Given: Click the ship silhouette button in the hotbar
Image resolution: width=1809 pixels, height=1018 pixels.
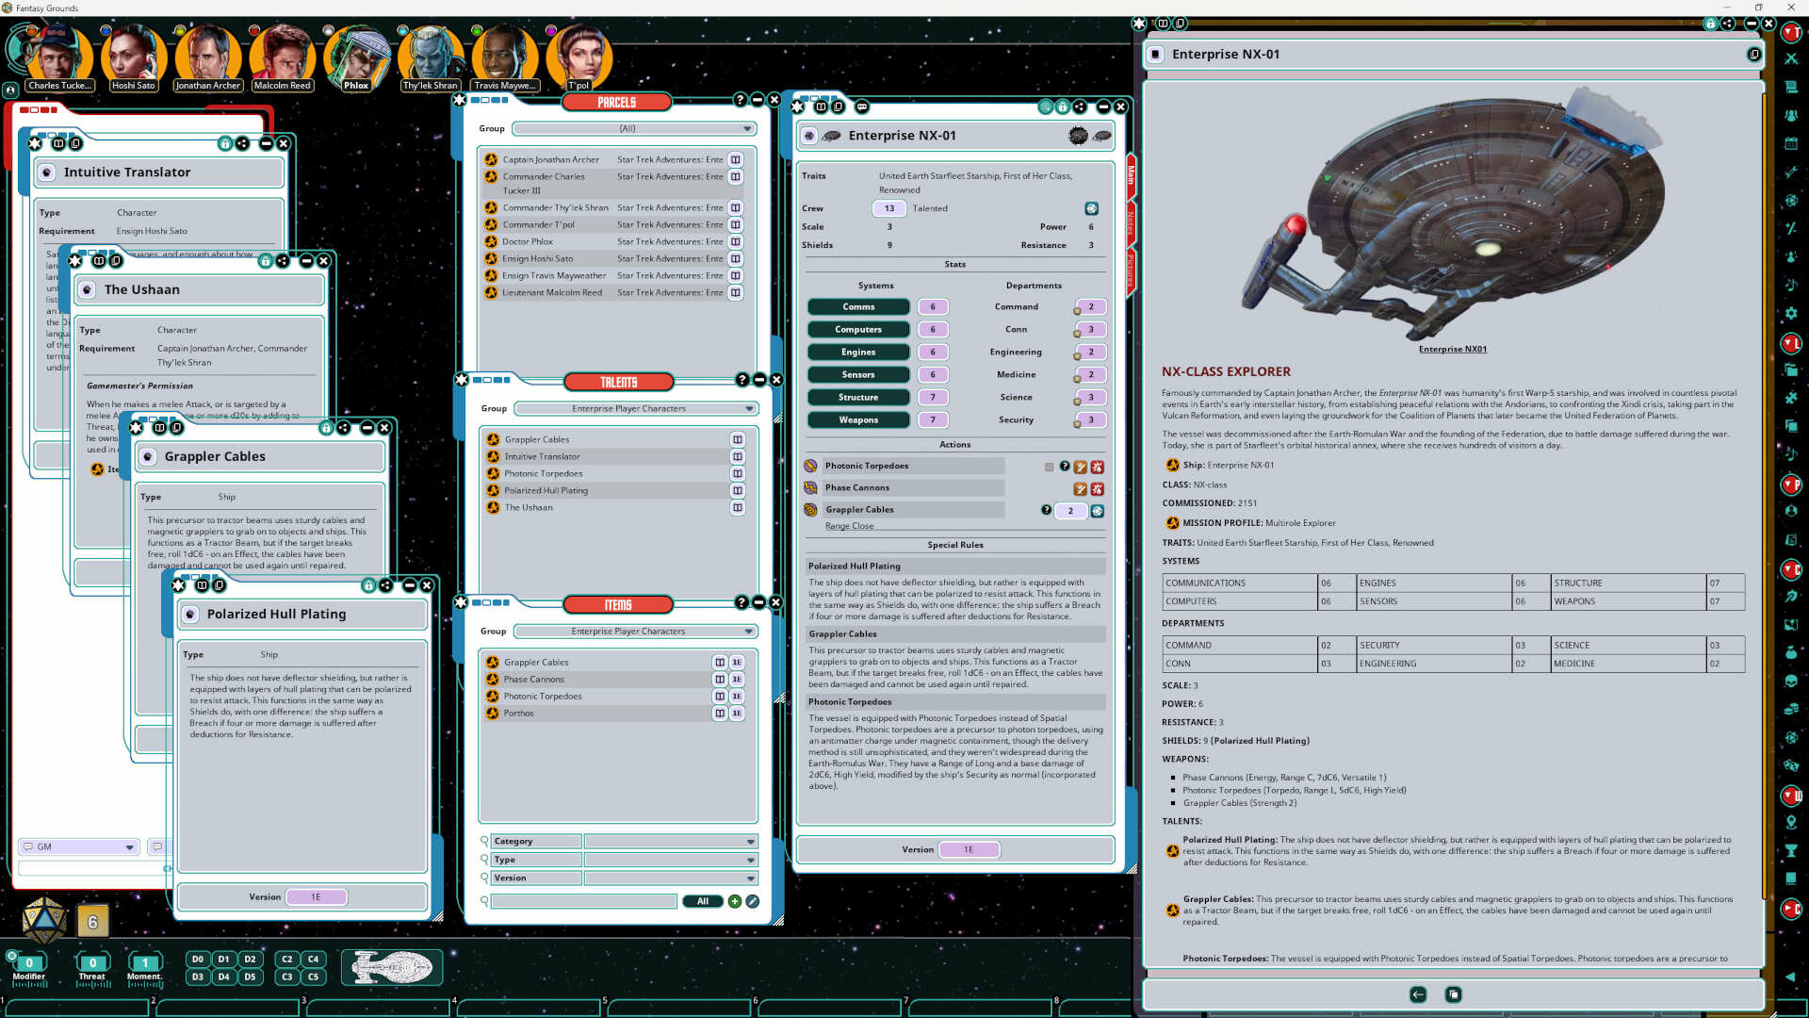Looking at the screenshot, I should click(x=392, y=967).
